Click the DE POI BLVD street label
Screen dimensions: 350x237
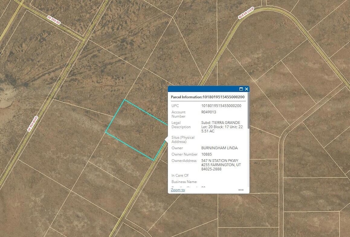pos(32,124)
